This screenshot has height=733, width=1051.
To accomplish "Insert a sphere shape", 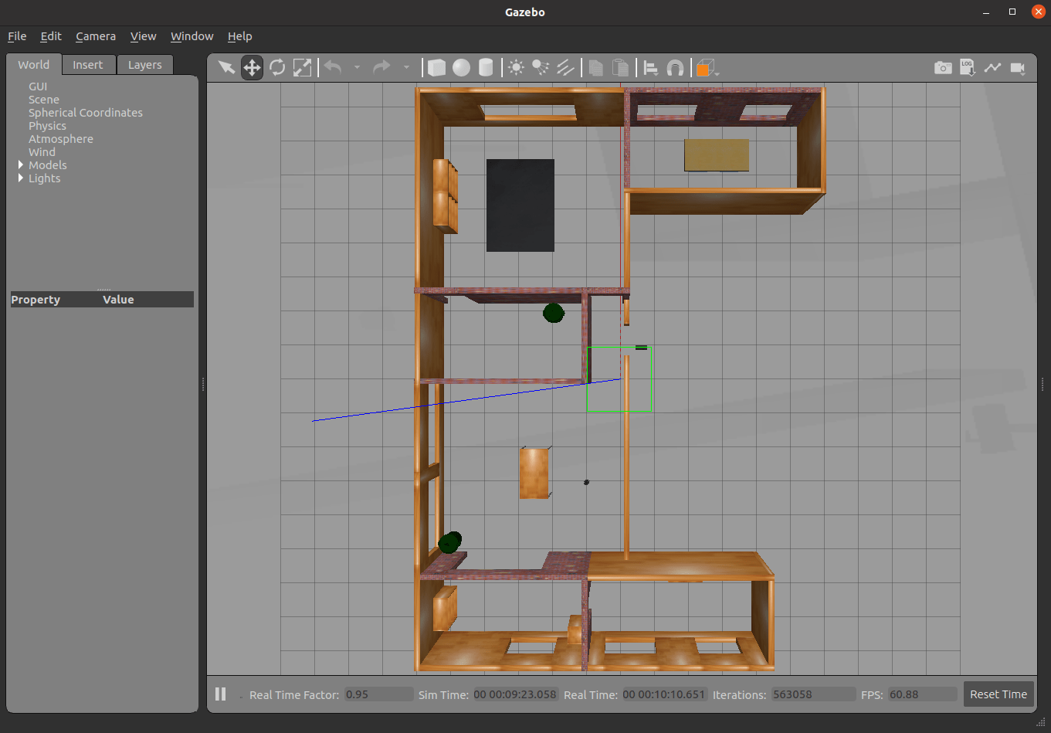I will click(461, 68).
